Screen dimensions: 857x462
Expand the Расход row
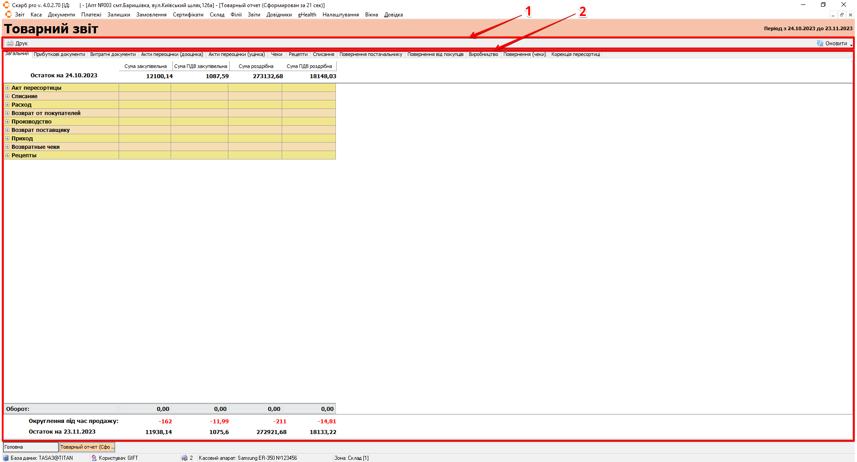click(7, 105)
